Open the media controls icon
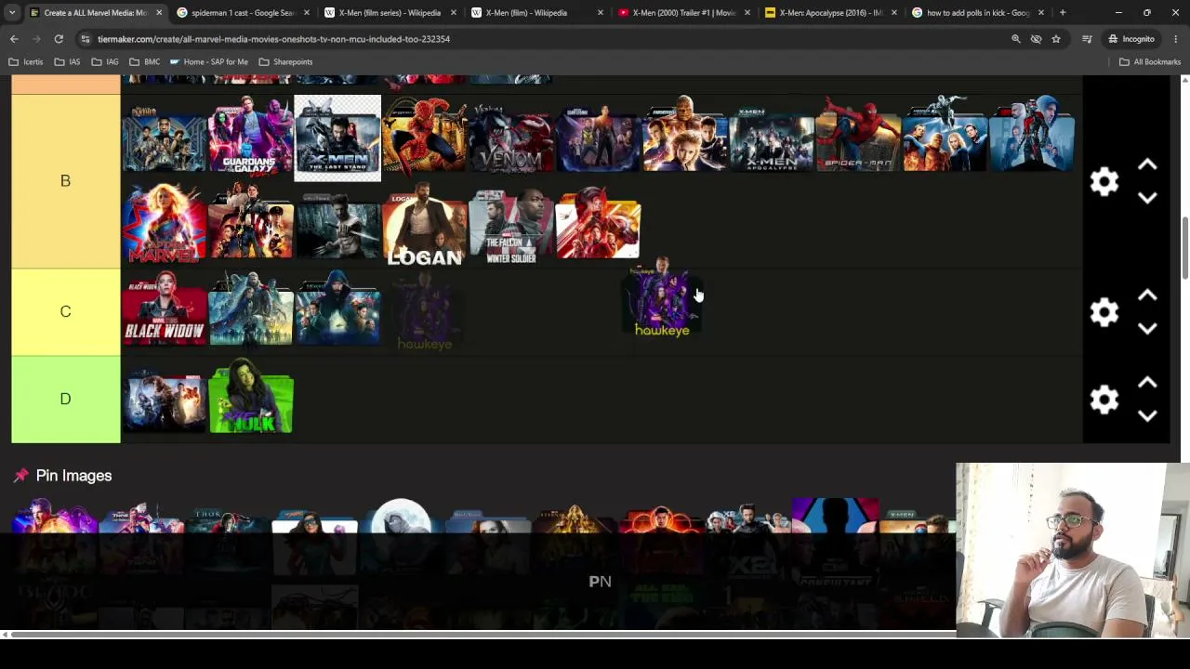The image size is (1190, 669). (x=1087, y=39)
